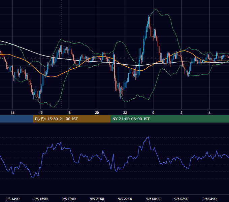Image resolution: width=229 pixels, height=202 pixels.
Task: Click the 9/5 18:00 time label
Action: pyautogui.click(x=69, y=199)
